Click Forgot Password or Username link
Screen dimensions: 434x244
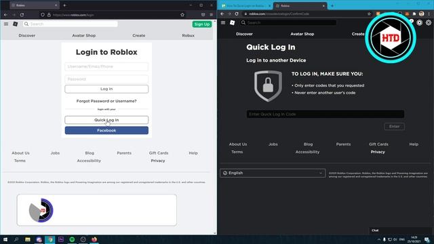(x=106, y=101)
